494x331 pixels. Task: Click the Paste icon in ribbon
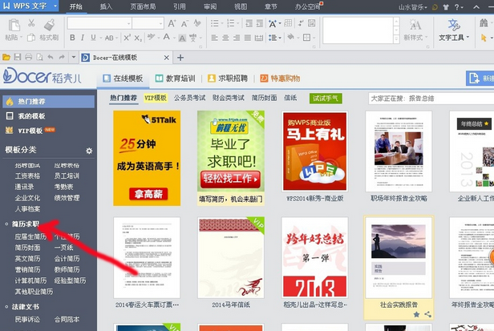[14, 26]
